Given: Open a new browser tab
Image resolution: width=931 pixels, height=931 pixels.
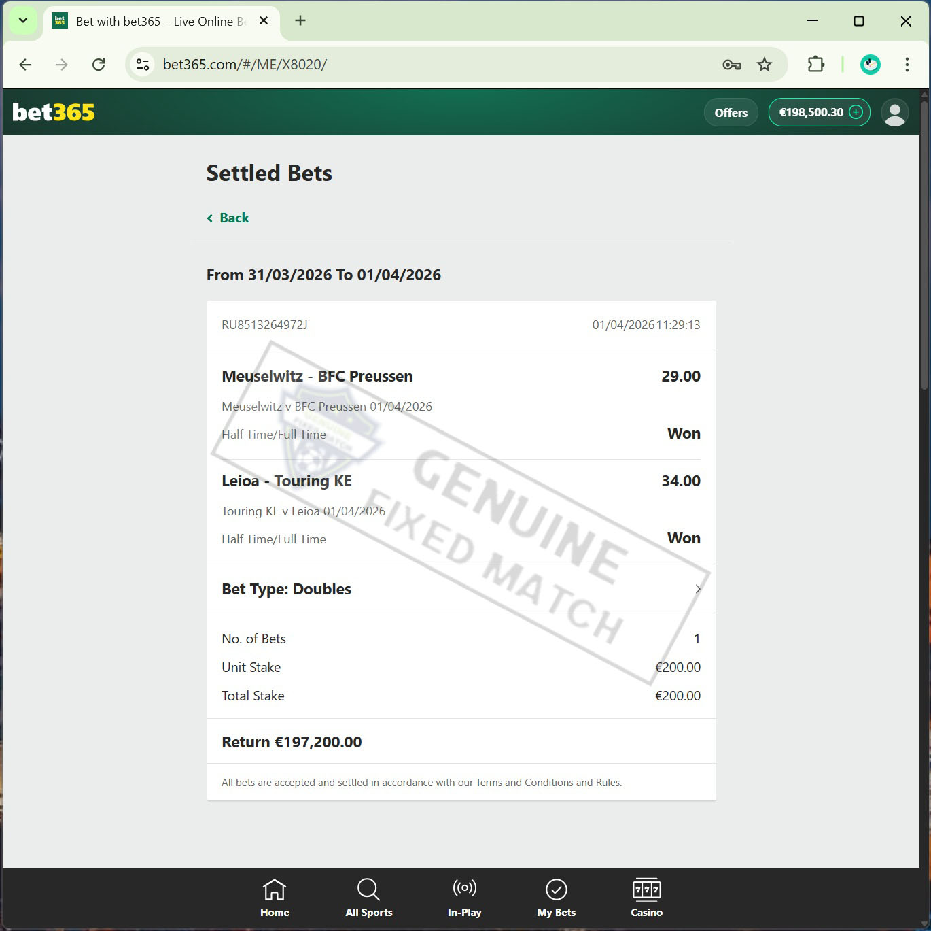Looking at the screenshot, I should 300,21.
